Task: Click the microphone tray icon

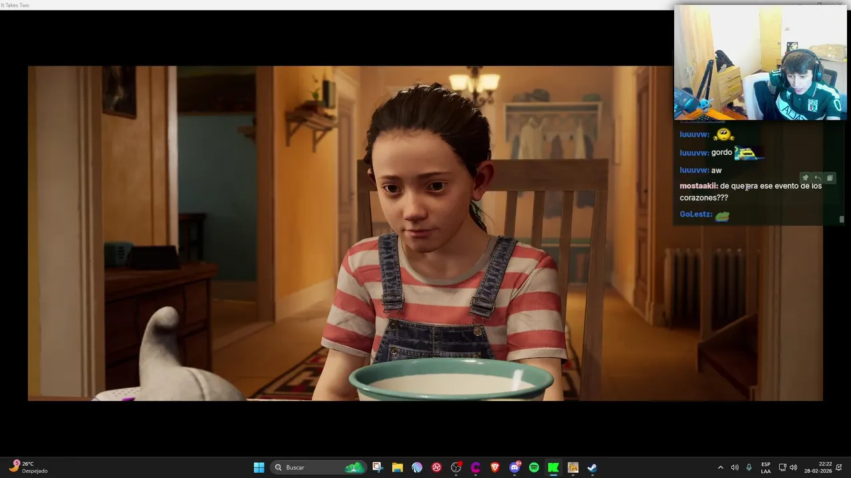Action: pos(749,467)
